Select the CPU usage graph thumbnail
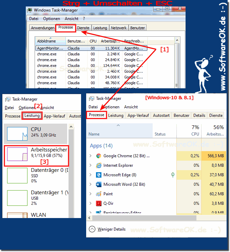 17,134
